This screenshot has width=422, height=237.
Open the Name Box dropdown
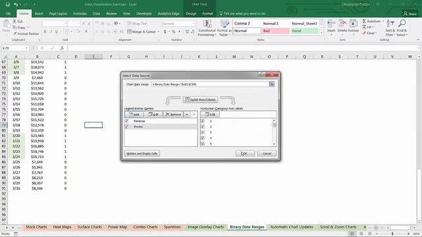(x=26, y=48)
